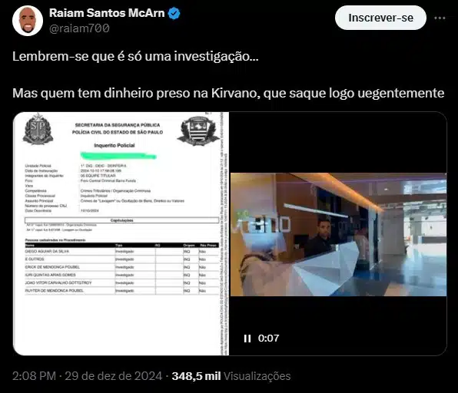458x393 pixels.
Task: Click the tweet text mentioning Kirvano
Action: point(228,93)
